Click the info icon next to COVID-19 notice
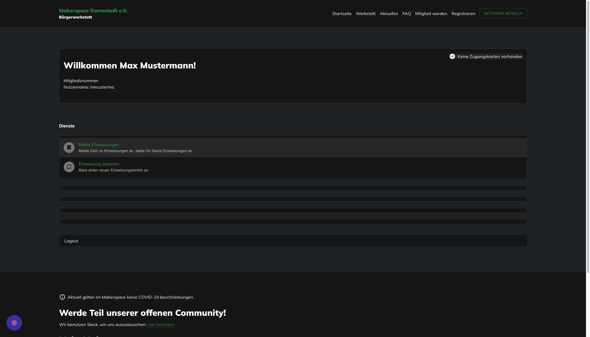The width and height of the screenshot is (590, 337). (x=62, y=297)
